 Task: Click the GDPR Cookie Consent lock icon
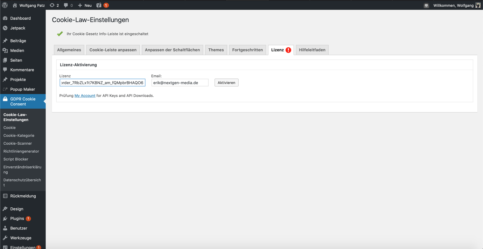(x=5, y=99)
